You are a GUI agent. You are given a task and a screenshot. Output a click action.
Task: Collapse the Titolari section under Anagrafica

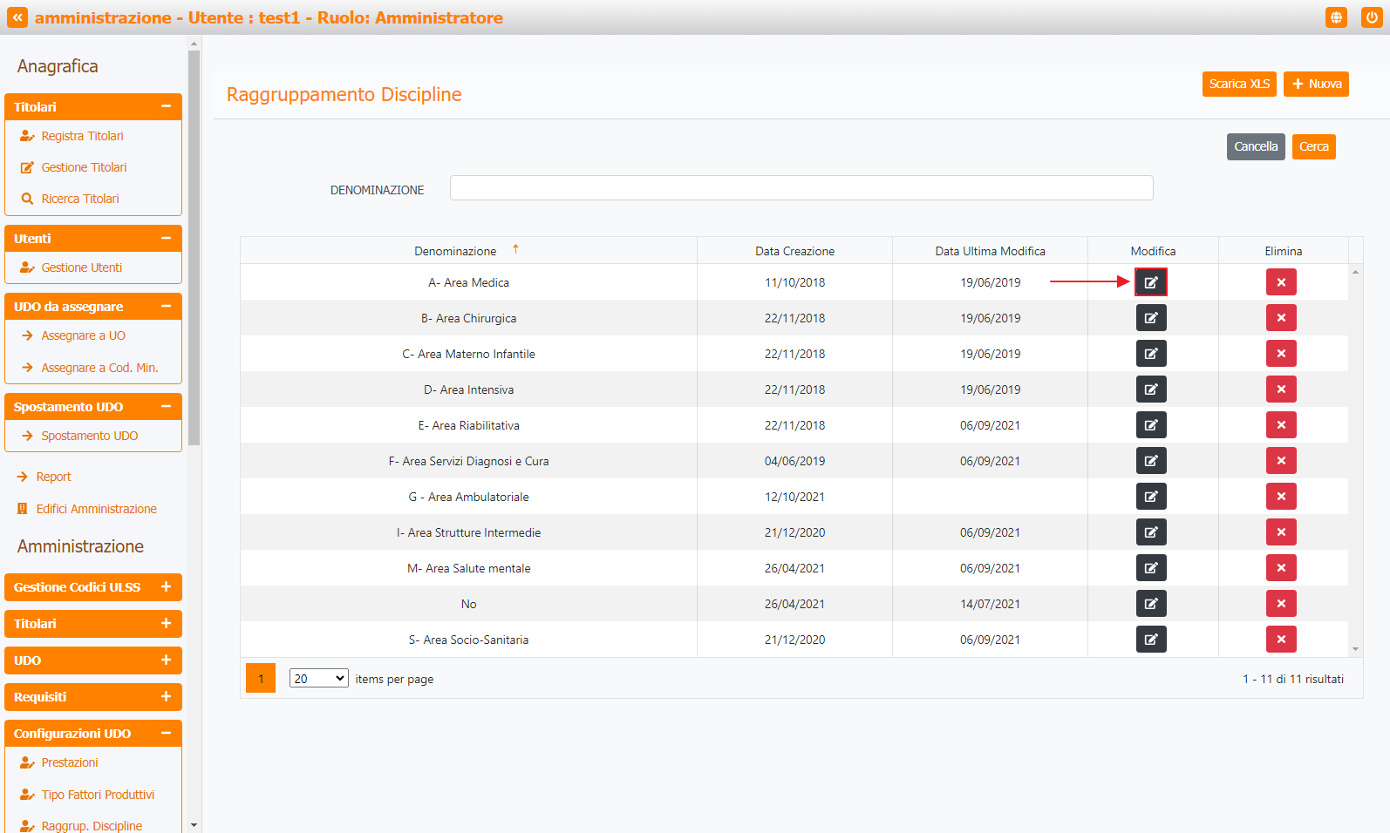click(166, 106)
